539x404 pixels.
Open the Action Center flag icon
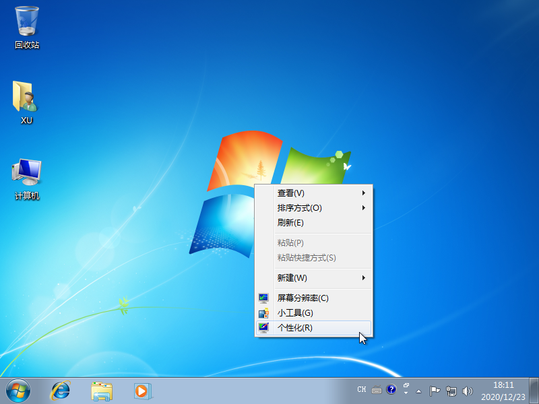pos(435,390)
